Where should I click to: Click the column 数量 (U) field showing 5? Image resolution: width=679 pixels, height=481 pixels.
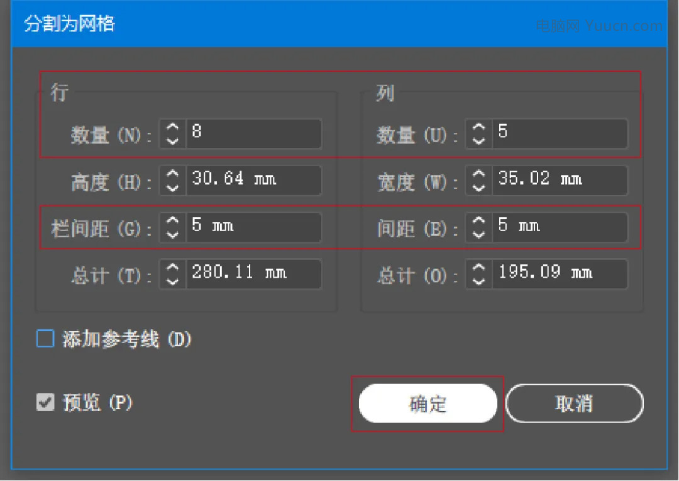(x=560, y=133)
